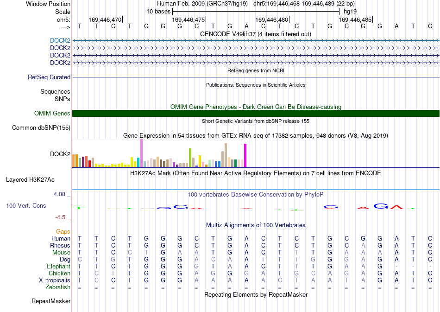Click the dark green OMIM Genes bar
Screen dimensions: 440x312
pyautogui.click(x=256, y=113)
